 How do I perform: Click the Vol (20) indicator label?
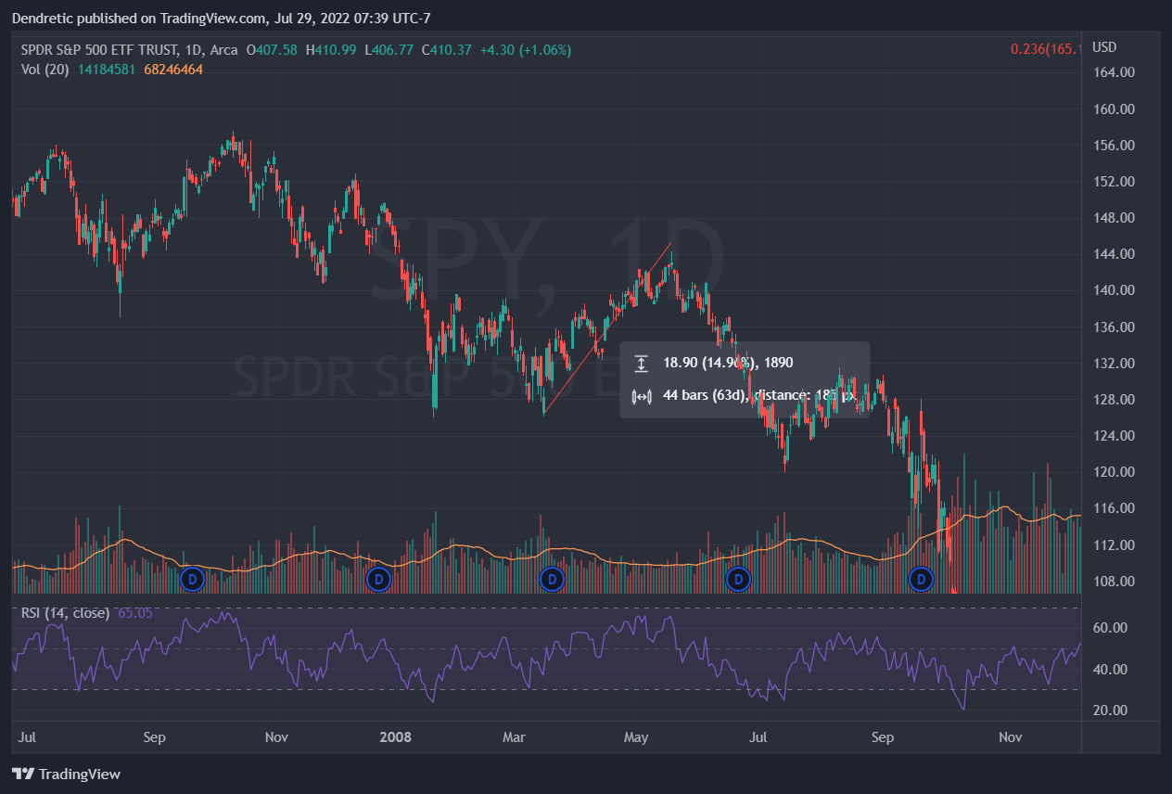[x=45, y=70]
